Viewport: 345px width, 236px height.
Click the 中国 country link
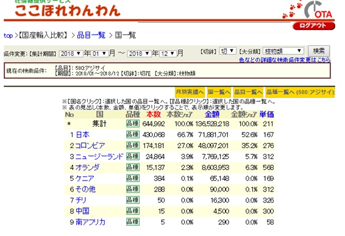[82, 211]
